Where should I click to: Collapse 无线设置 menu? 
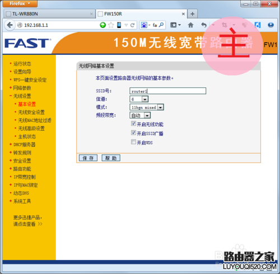coord(22,96)
